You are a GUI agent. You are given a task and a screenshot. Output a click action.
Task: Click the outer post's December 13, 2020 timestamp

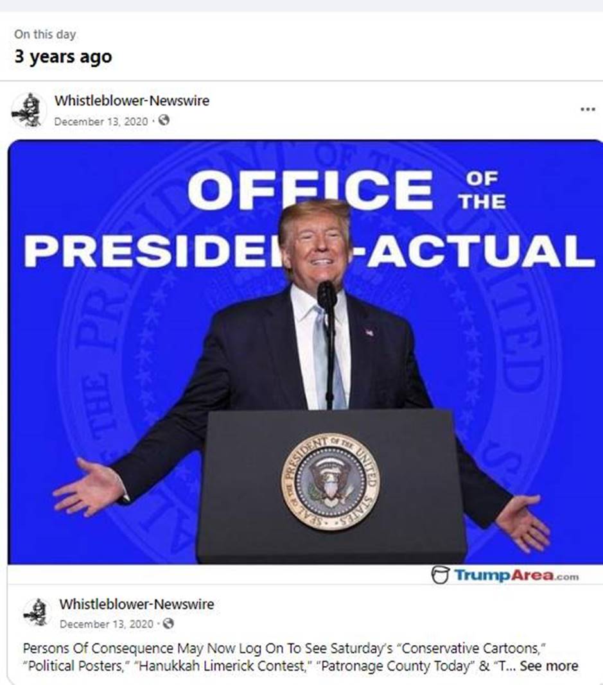coord(101,121)
